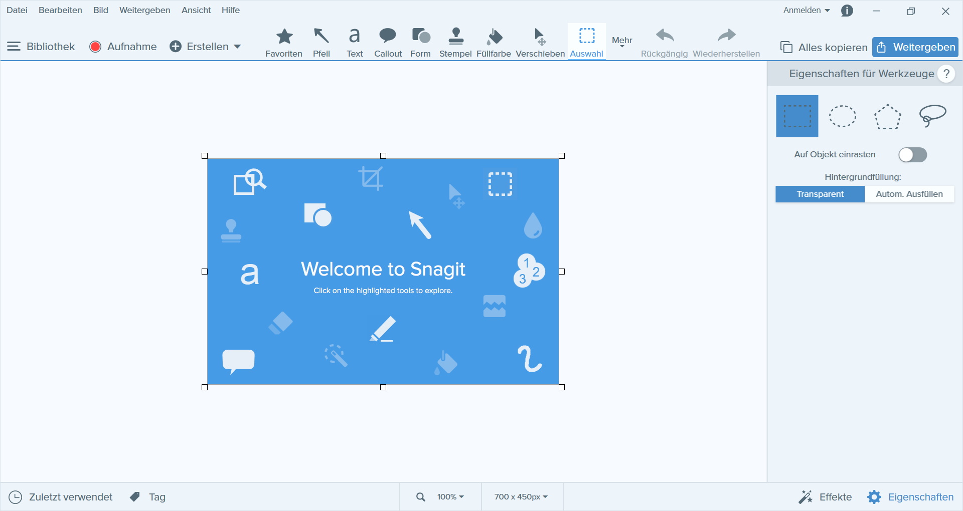Select the ellipse selection shape
The width and height of the screenshot is (963, 511).
point(842,116)
